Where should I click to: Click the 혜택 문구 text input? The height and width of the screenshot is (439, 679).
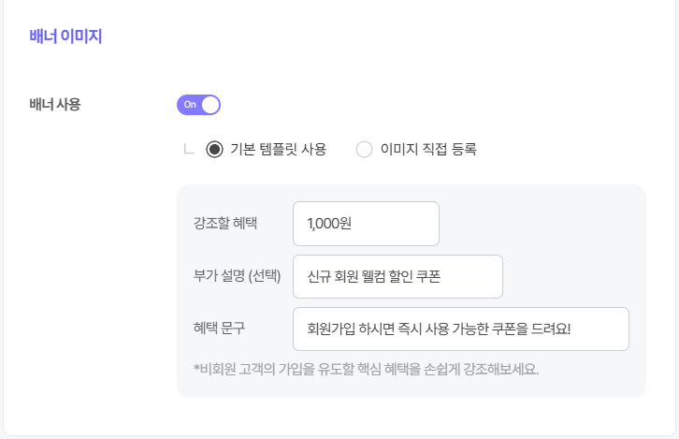click(461, 329)
